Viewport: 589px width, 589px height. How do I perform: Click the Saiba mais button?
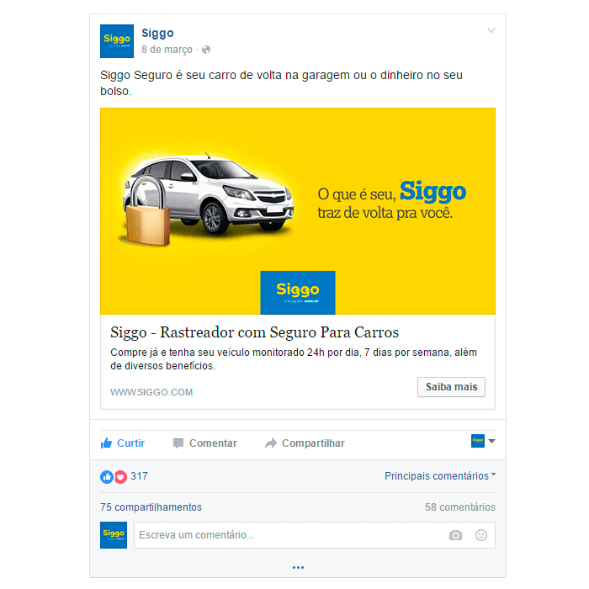451,387
